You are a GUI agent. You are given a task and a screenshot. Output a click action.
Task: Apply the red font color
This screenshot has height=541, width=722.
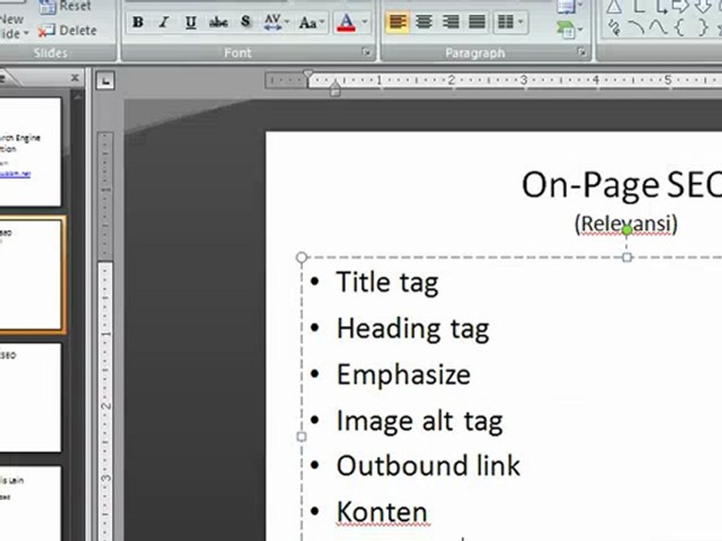pyautogui.click(x=346, y=22)
